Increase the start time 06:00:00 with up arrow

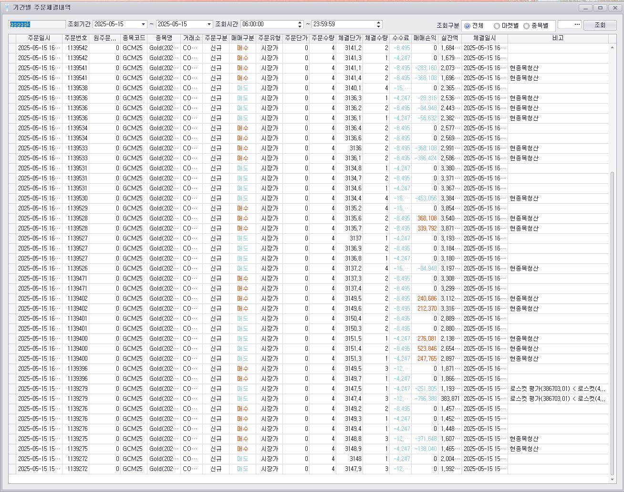pyautogui.click(x=300, y=22)
